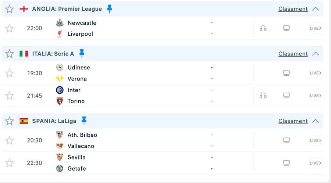Open the Sevilla vs Getafe match row

click(147, 163)
